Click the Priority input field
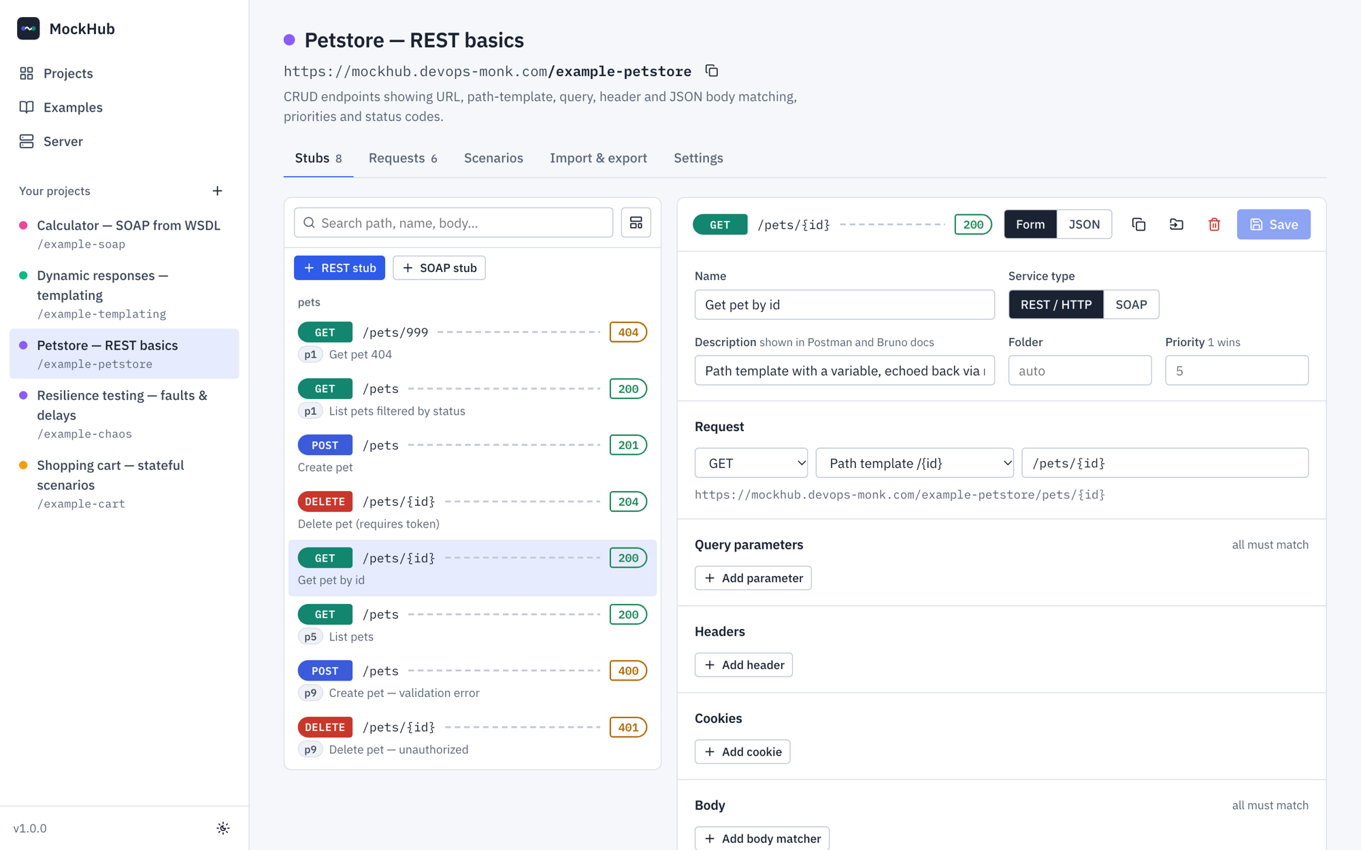Screen dimensions: 1361x850 click(1236, 371)
